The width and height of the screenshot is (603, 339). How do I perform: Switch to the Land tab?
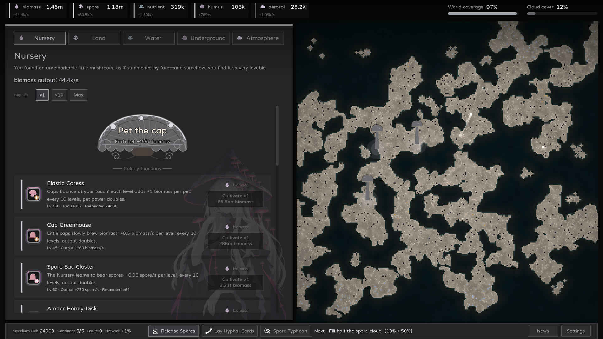(94, 38)
